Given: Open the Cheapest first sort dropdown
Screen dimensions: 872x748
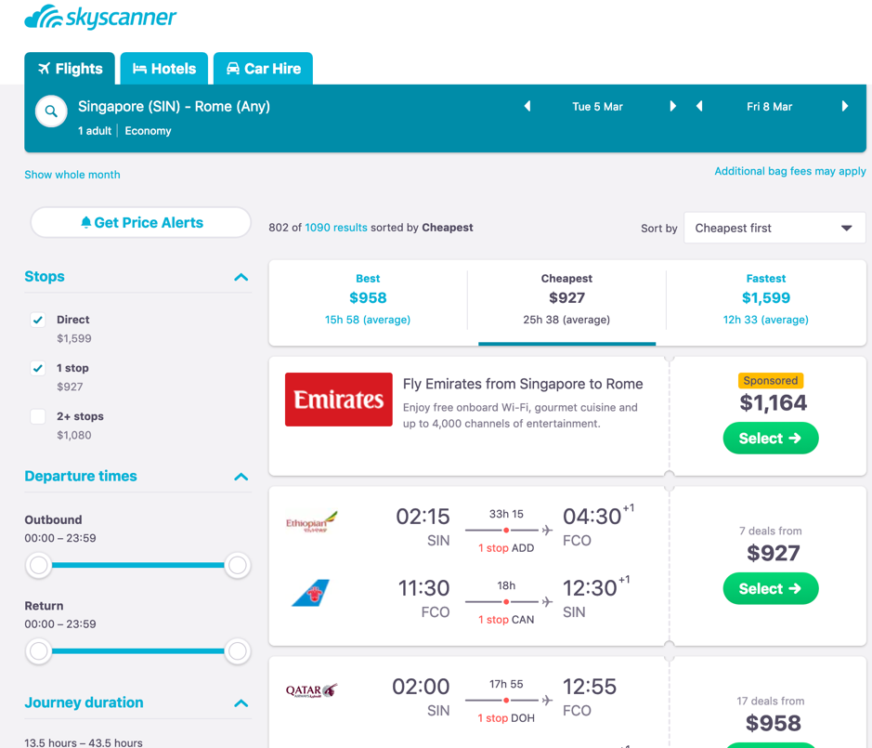Looking at the screenshot, I should tap(774, 228).
